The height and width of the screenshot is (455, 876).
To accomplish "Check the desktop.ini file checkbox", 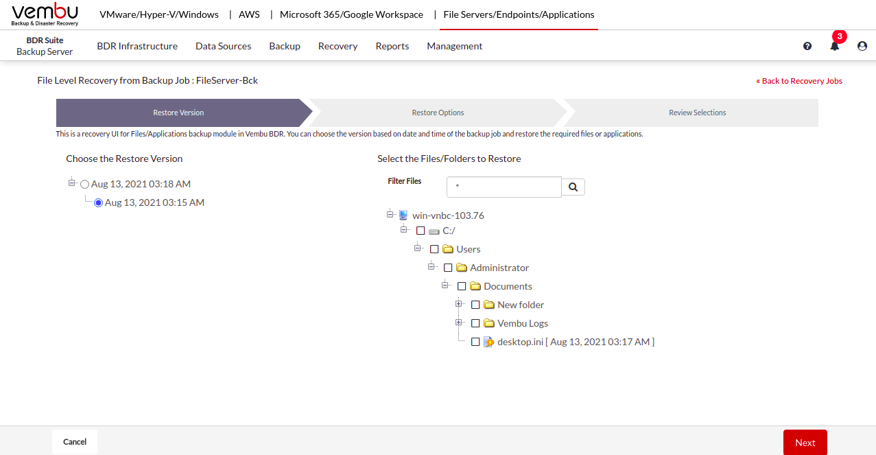I will coord(475,342).
